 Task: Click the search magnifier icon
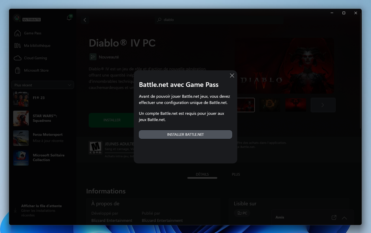click(159, 20)
